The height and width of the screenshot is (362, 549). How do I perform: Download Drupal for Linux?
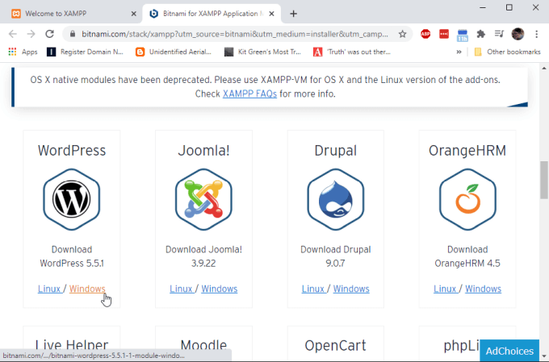(313, 289)
